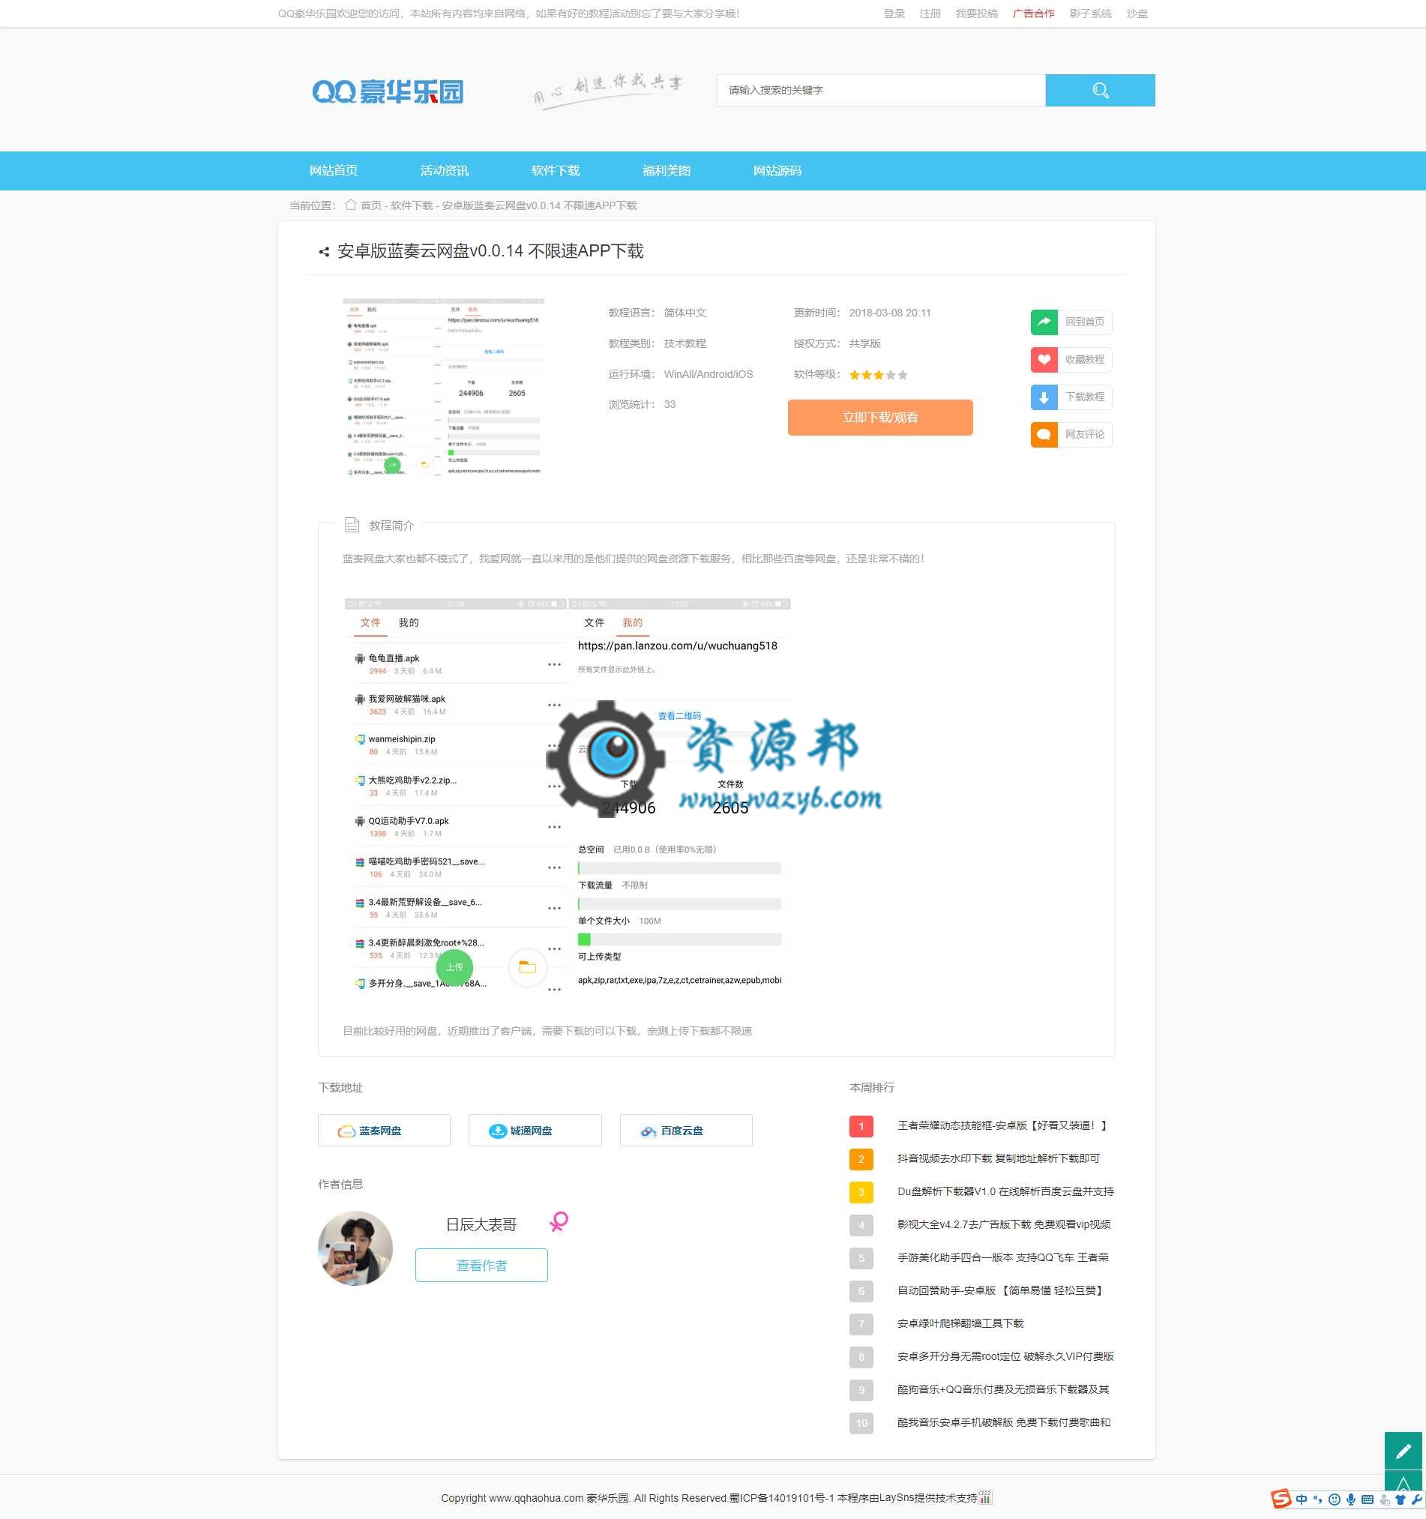
Task: Open the 软件下载 navigation tab
Action: (x=556, y=170)
